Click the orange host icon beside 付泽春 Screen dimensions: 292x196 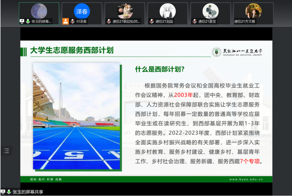click(x=65, y=21)
